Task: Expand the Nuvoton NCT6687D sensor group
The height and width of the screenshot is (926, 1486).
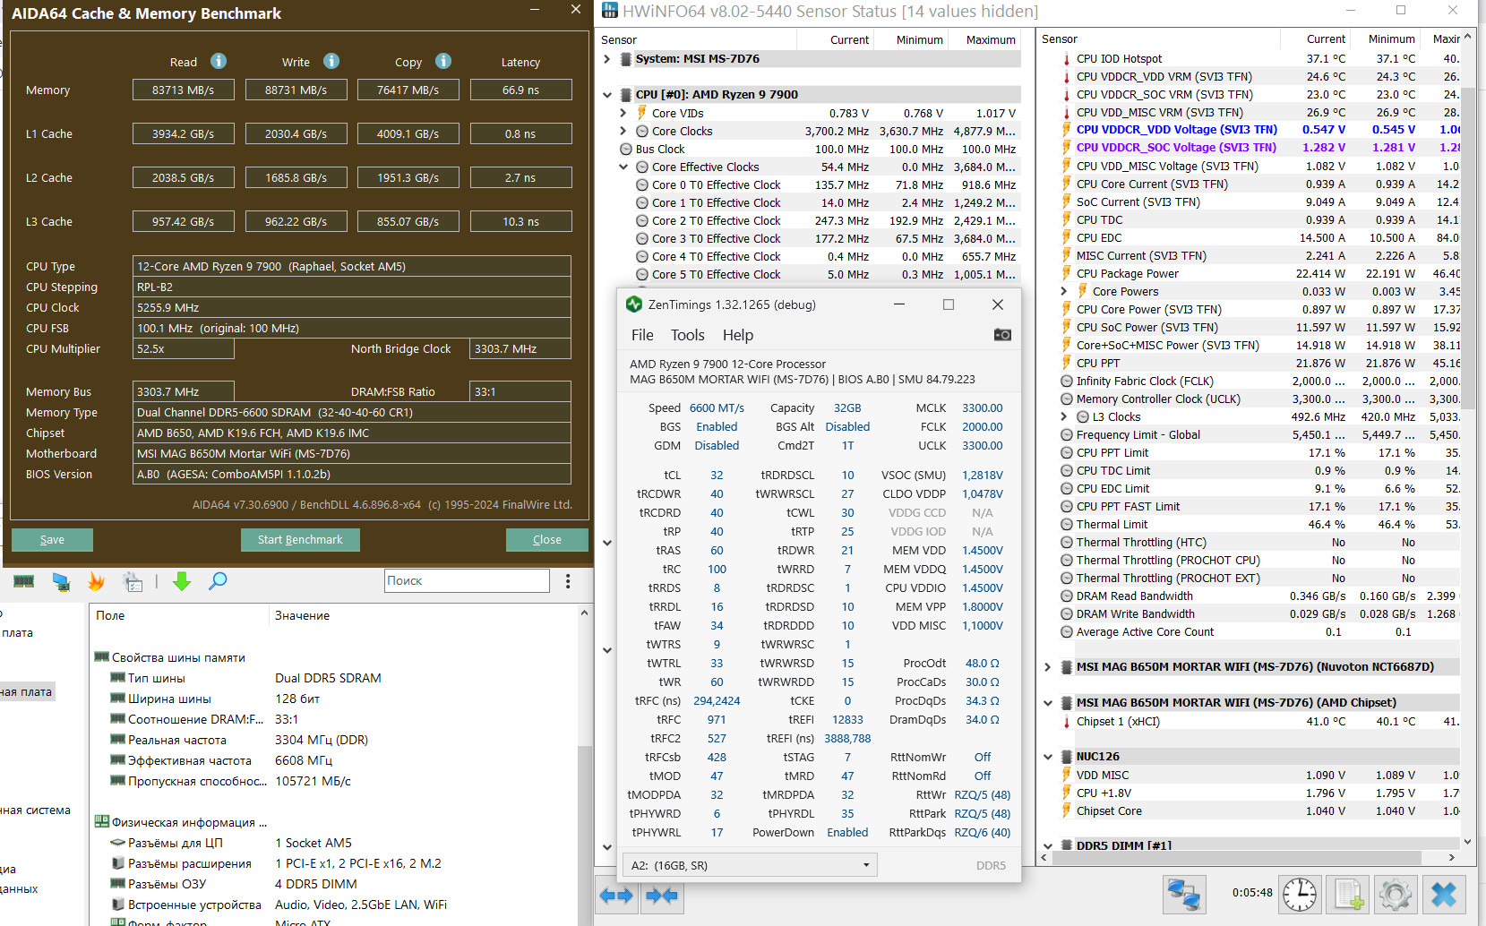Action: (1048, 667)
